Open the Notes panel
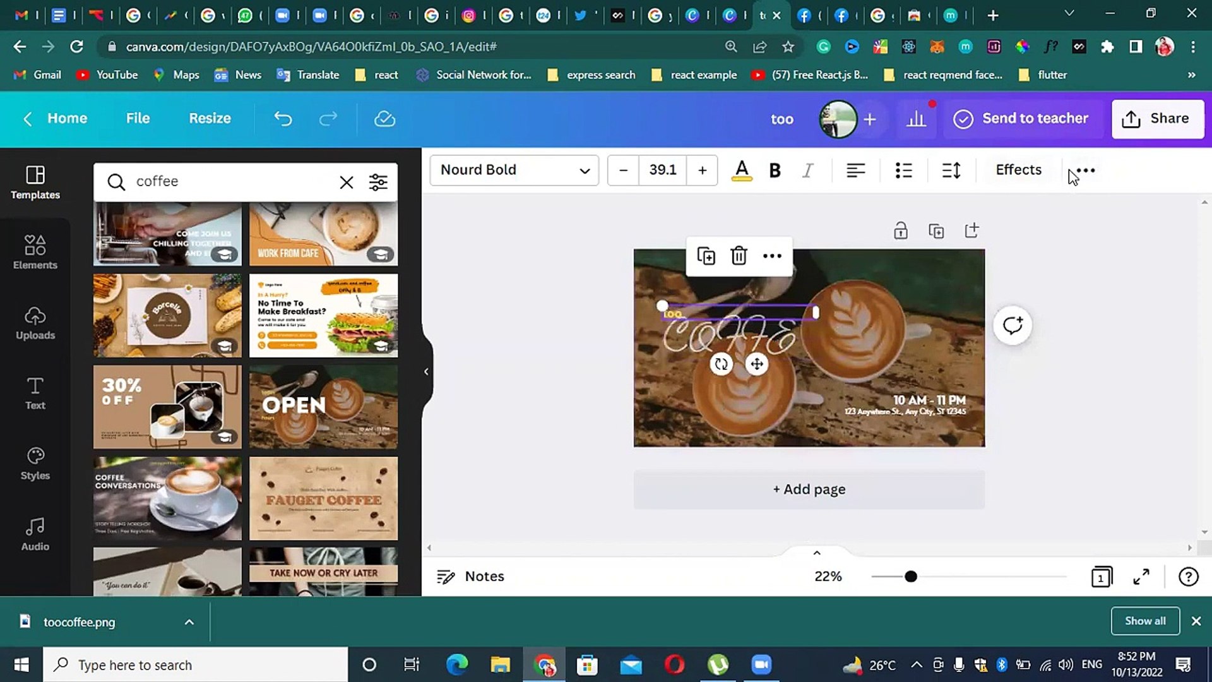1212x682 pixels. [471, 577]
